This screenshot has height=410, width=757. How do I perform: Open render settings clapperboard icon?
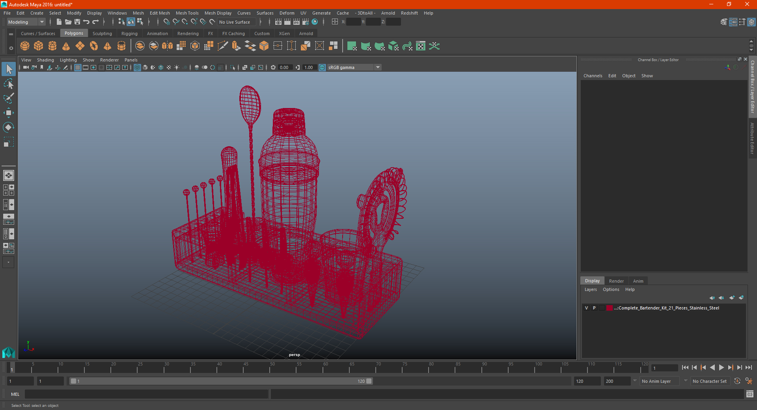pos(306,22)
